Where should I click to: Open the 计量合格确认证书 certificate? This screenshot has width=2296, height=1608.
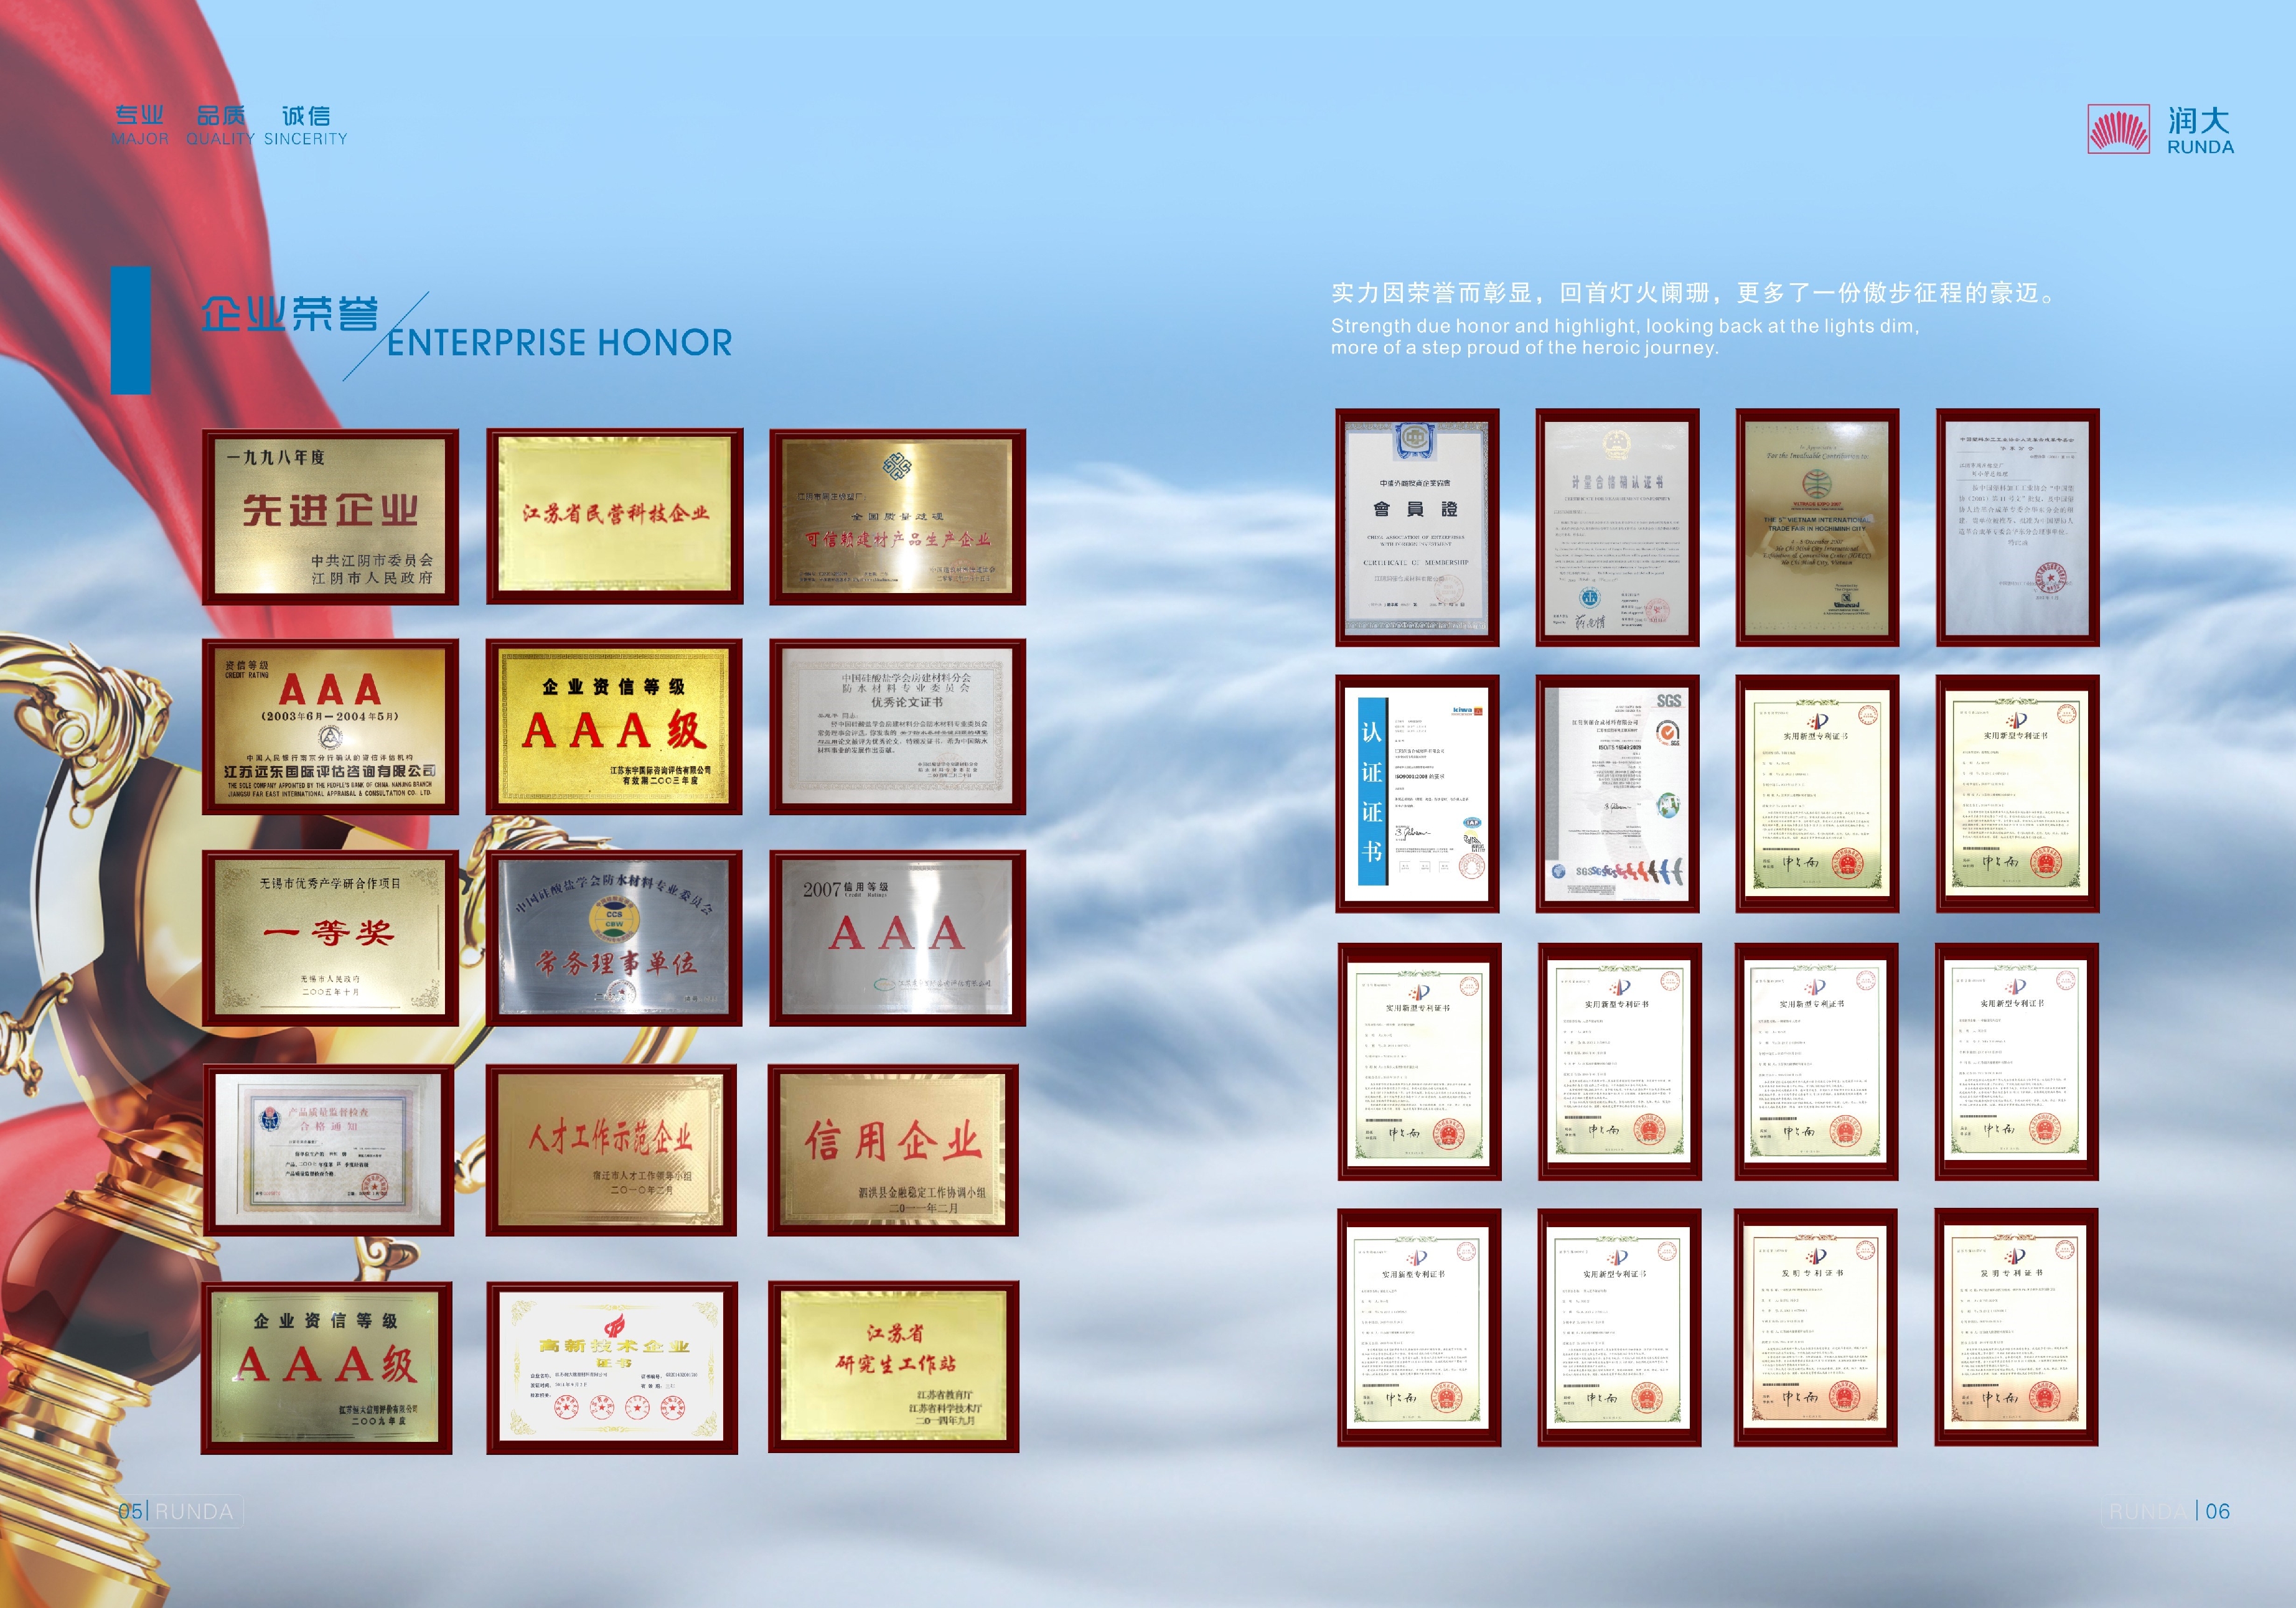point(1618,527)
